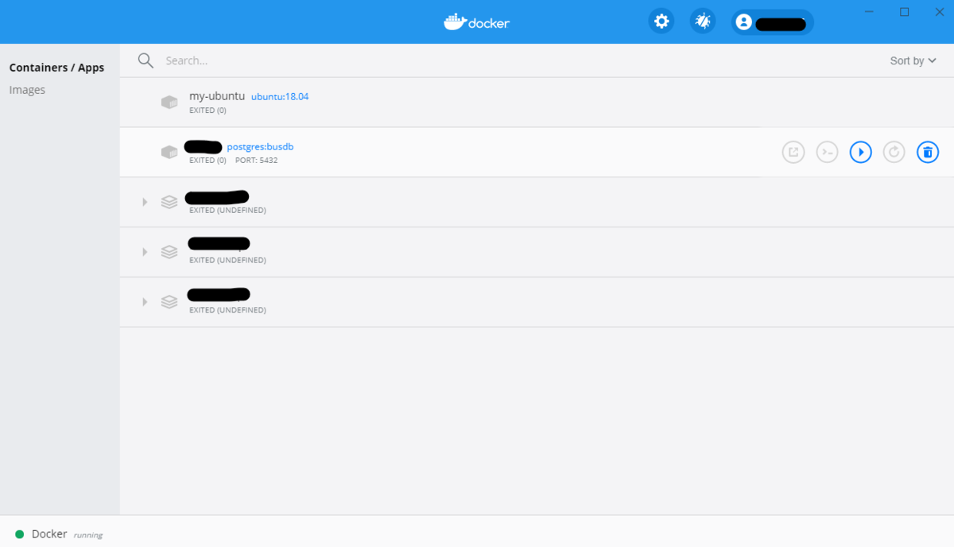The height and width of the screenshot is (547, 954).
Task: Click the search magnifier icon
Action: pos(145,60)
